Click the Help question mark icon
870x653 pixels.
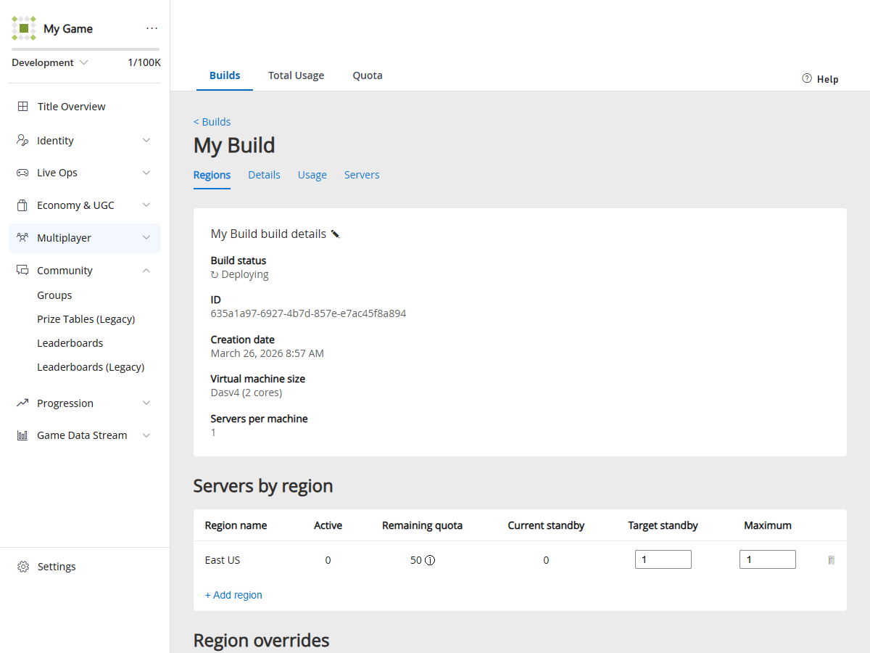pos(807,78)
